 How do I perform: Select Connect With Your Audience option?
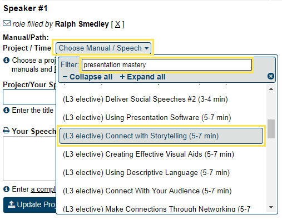click(147, 191)
